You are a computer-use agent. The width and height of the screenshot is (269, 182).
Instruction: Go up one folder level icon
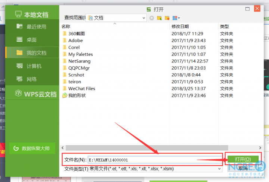click(160, 18)
